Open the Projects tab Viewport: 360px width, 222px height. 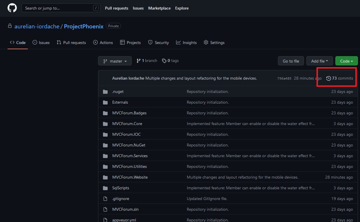click(x=130, y=43)
